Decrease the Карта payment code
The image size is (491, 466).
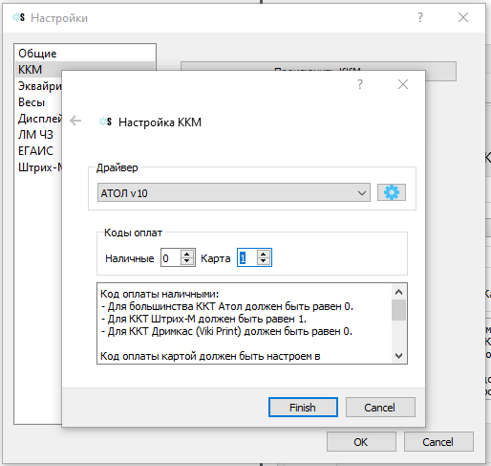pos(264,261)
